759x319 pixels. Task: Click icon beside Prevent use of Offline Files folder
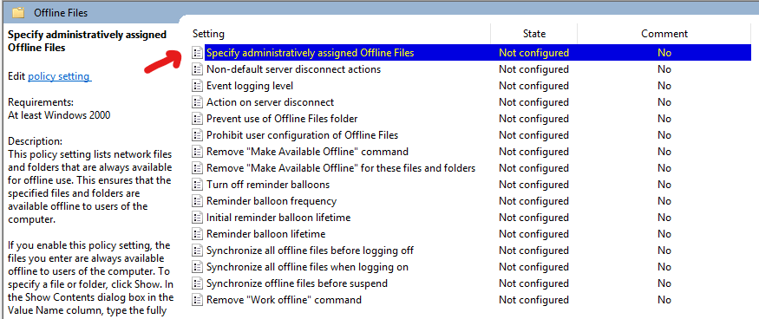point(197,119)
